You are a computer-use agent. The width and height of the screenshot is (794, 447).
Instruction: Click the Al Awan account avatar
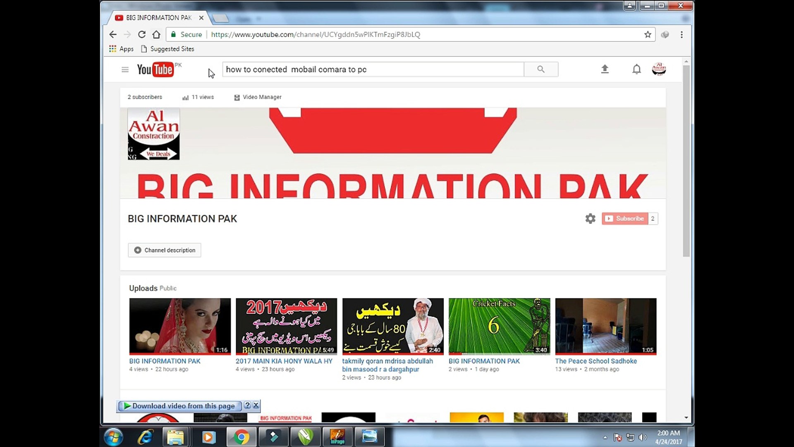coord(659,69)
